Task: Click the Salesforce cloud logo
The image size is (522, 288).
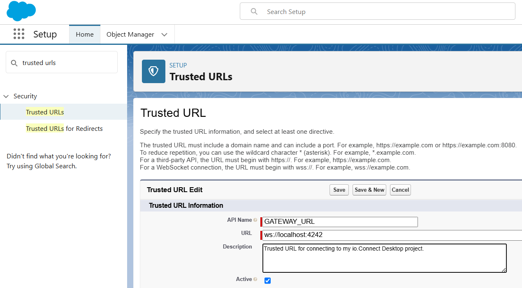Action: pos(21,11)
